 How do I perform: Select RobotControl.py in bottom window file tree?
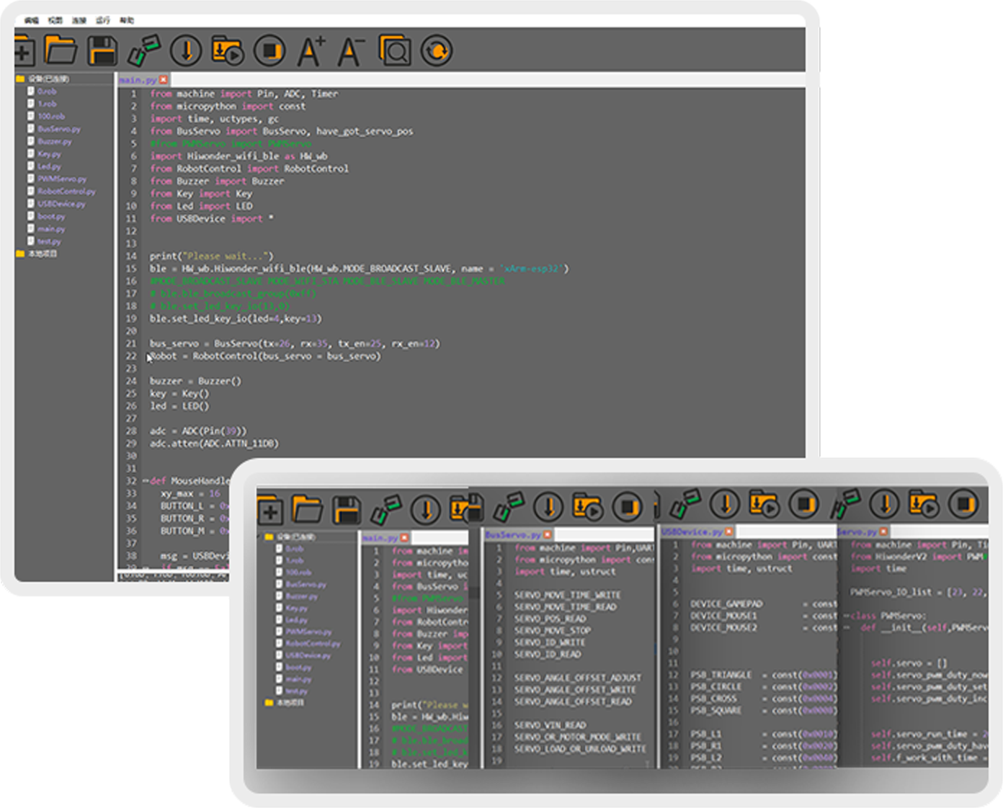(313, 644)
